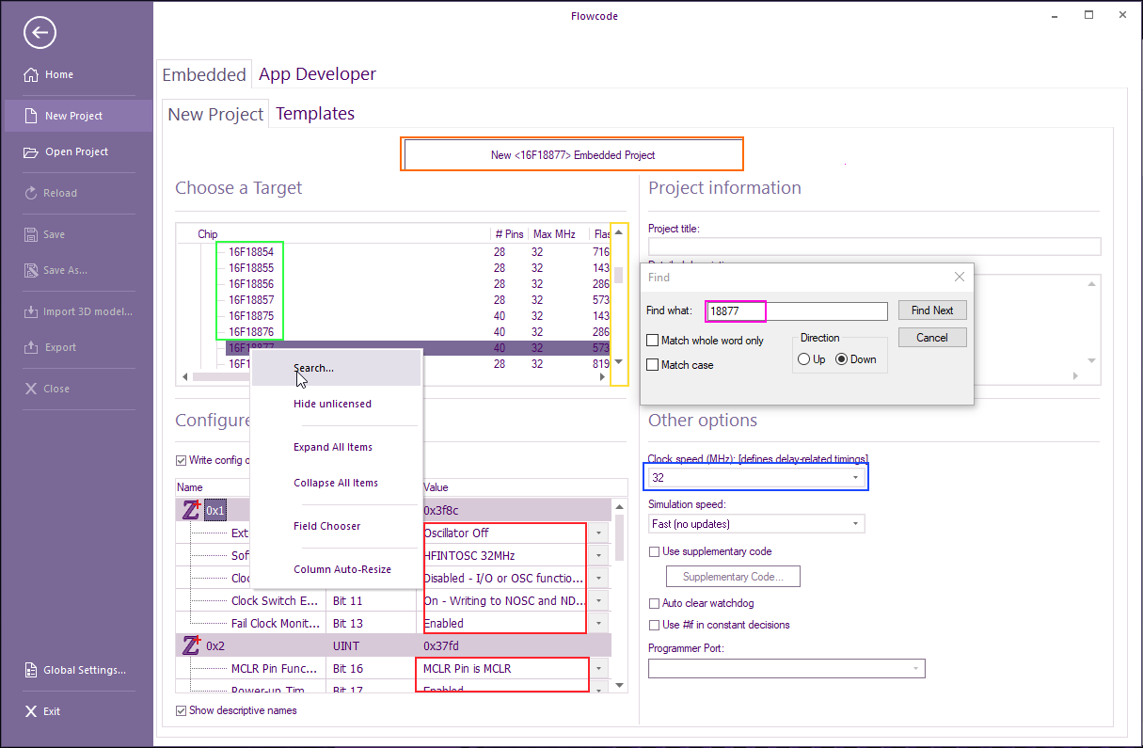This screenshot has height=748, width=1143.
Task: Select the Down direction radio button
Action: tap(841, 359)
